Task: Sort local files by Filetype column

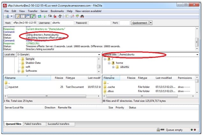Action: click(x=75, y=78)
